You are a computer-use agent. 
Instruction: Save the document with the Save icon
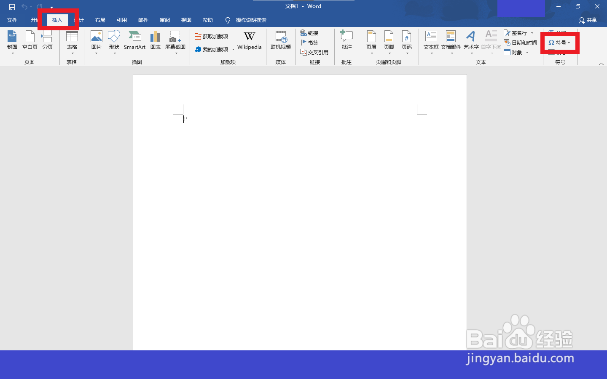(12, 7)
